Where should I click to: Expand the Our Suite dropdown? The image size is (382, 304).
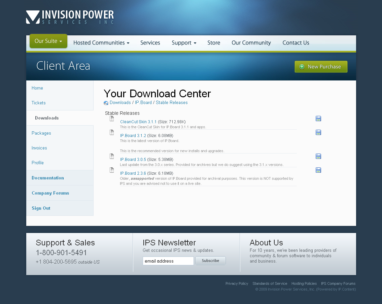coord(48,41)
